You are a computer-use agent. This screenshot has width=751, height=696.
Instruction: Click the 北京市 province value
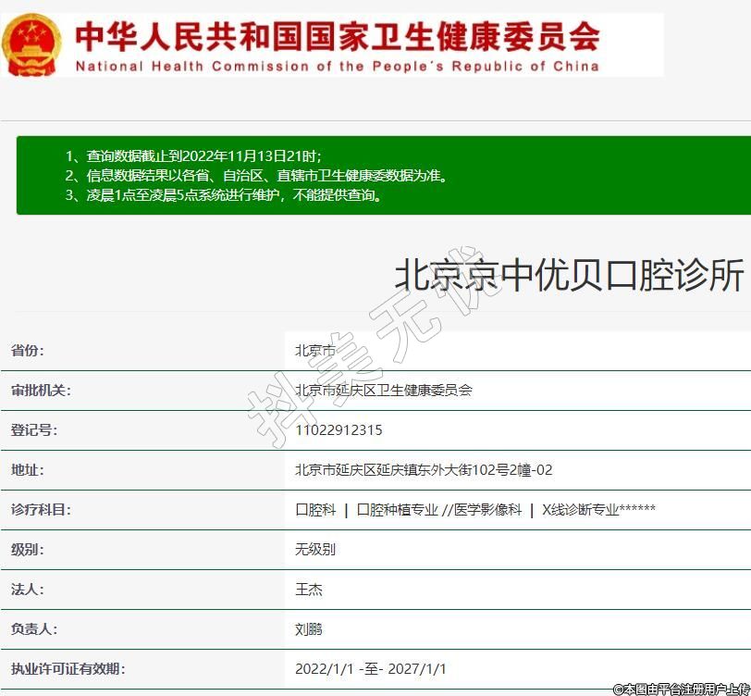point(314,351)
